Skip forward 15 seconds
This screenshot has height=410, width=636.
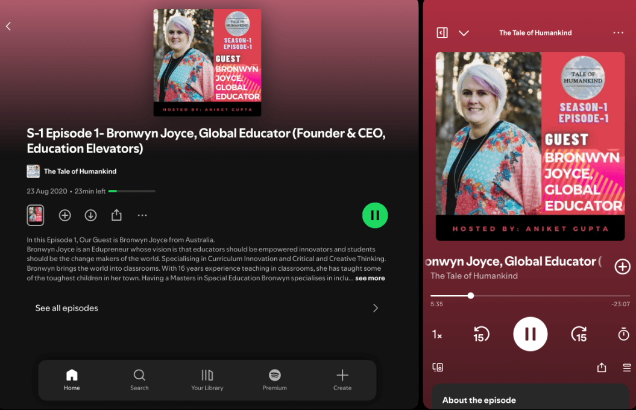pyautogui.click(x=579, y=334)
